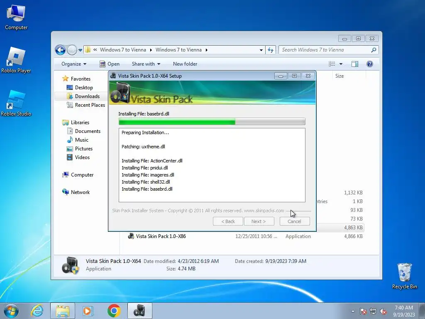Expand the address bar folder chevron
Viewport: 425px width, 319px height.
coord(95,50)
